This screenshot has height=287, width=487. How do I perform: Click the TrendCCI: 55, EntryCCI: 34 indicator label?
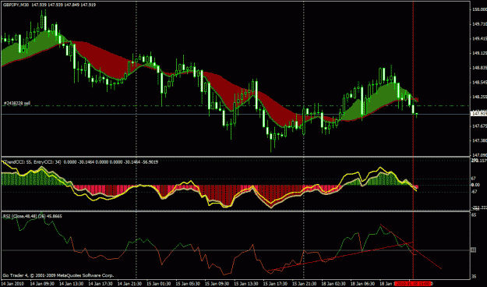click(32, 162)
